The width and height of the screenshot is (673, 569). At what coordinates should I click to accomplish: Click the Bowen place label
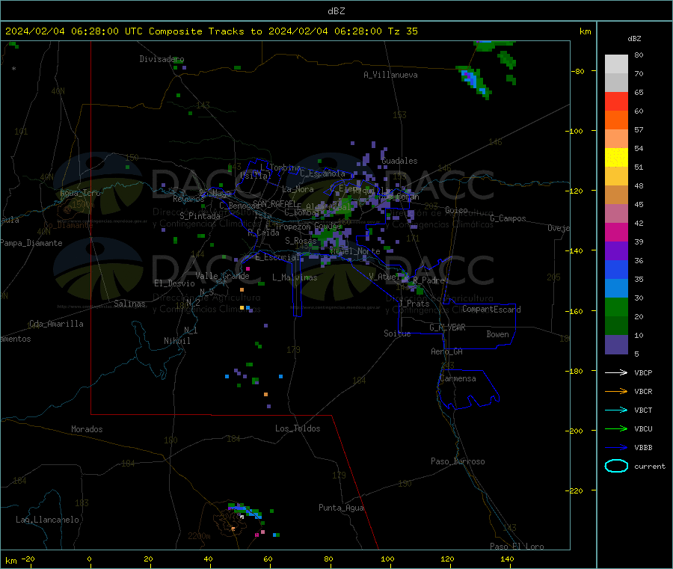coord(497,334)
